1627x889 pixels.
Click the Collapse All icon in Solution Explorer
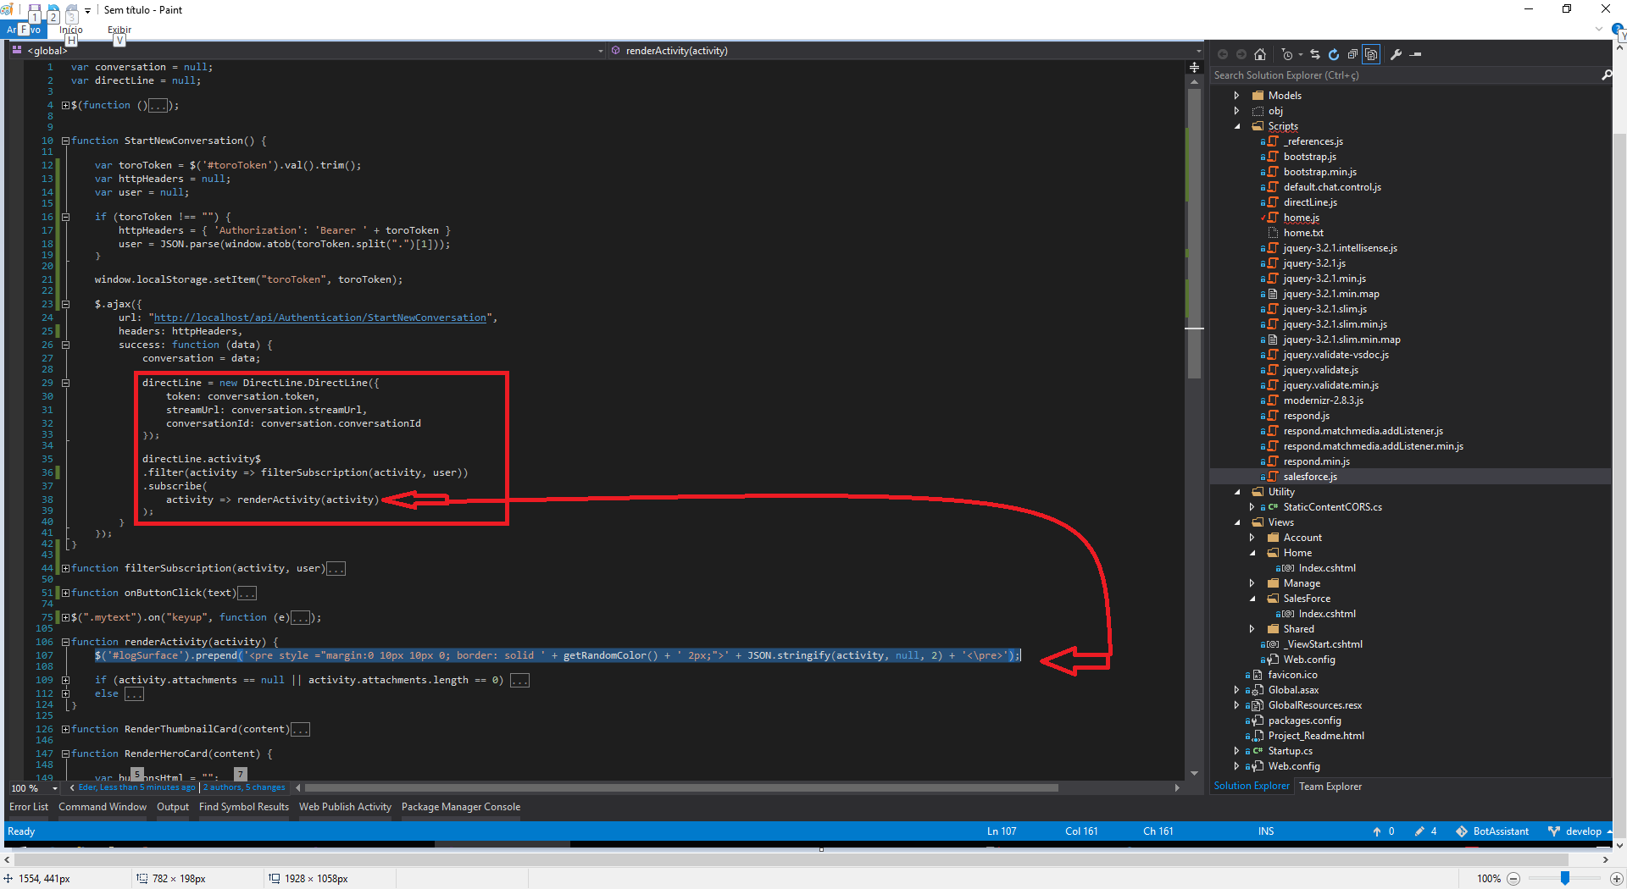pyautogui.click(x=1353, y=54)
